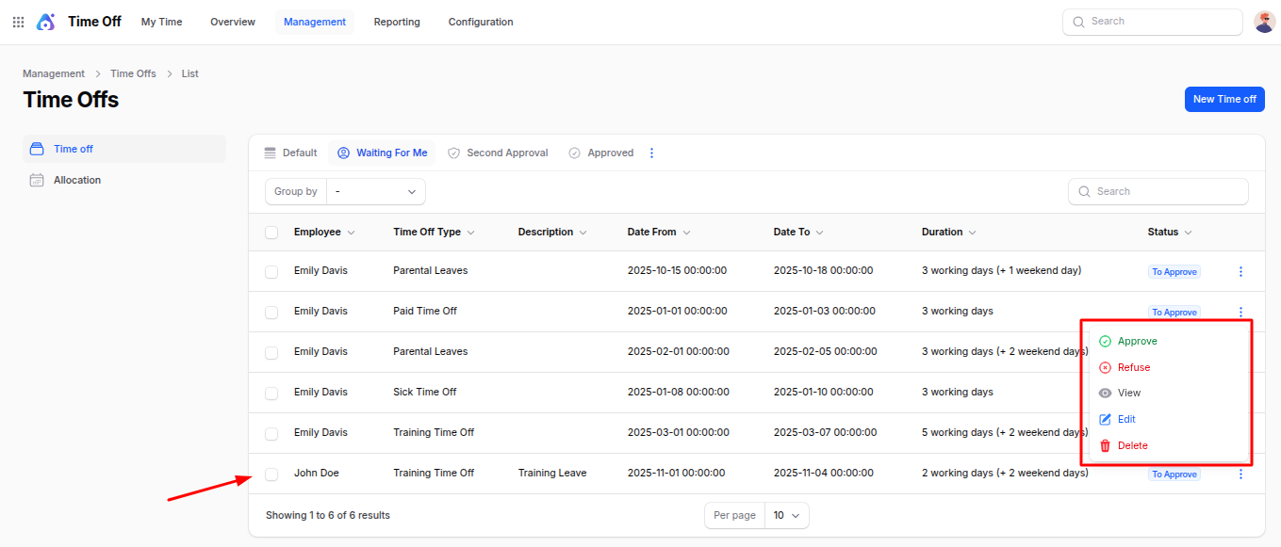Tick the checkbox for John Doe's row
This screenshot has height=547, width=1281.
coord(271,474)
